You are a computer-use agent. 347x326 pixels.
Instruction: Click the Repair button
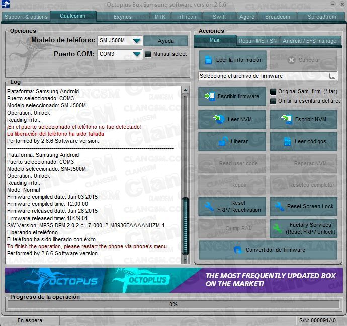click(232, 185)
